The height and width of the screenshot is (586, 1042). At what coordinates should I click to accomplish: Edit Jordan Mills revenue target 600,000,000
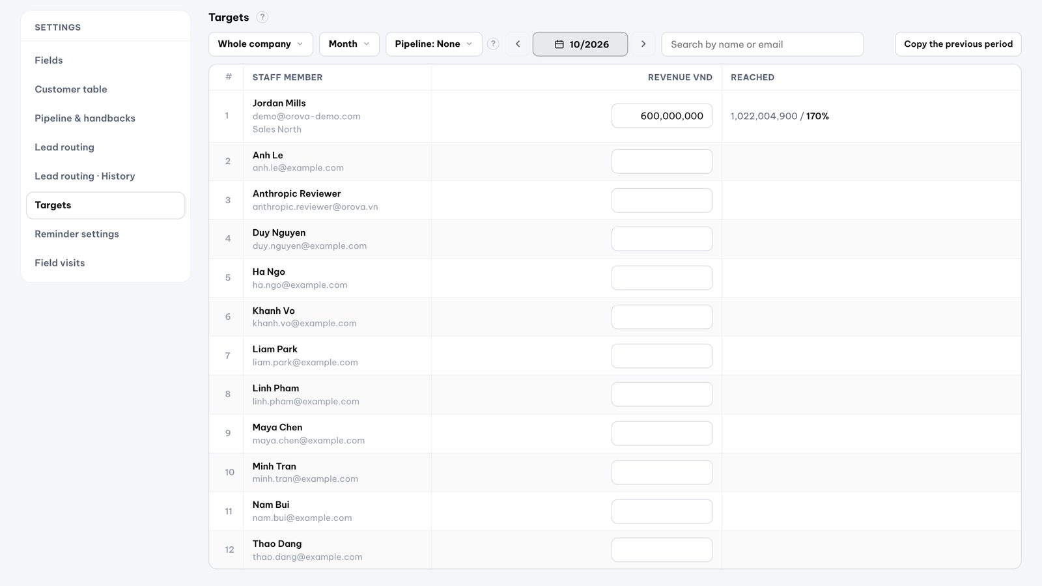(662, 116)
